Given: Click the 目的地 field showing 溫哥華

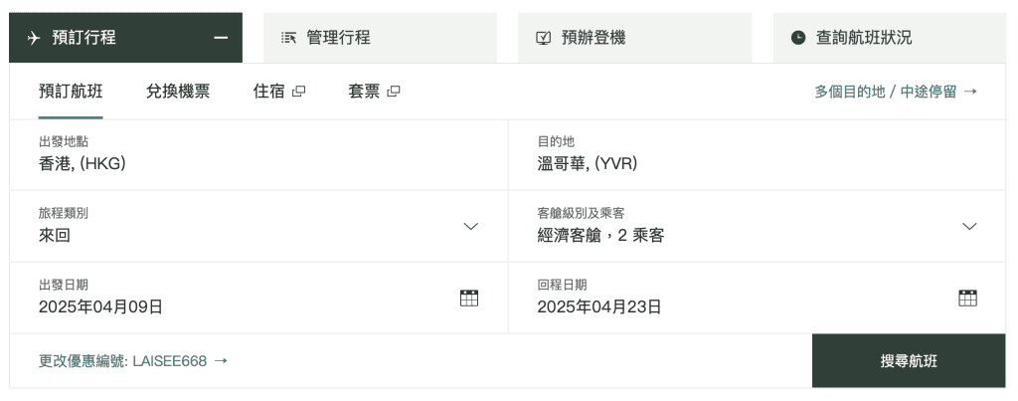Looking at the screenshot, I should click(756, 154).
